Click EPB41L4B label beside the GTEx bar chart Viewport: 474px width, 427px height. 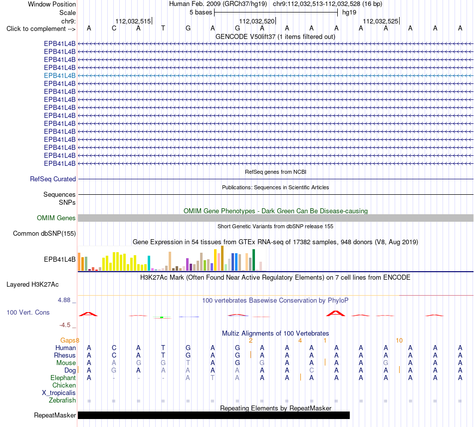(x=59, y=259)
